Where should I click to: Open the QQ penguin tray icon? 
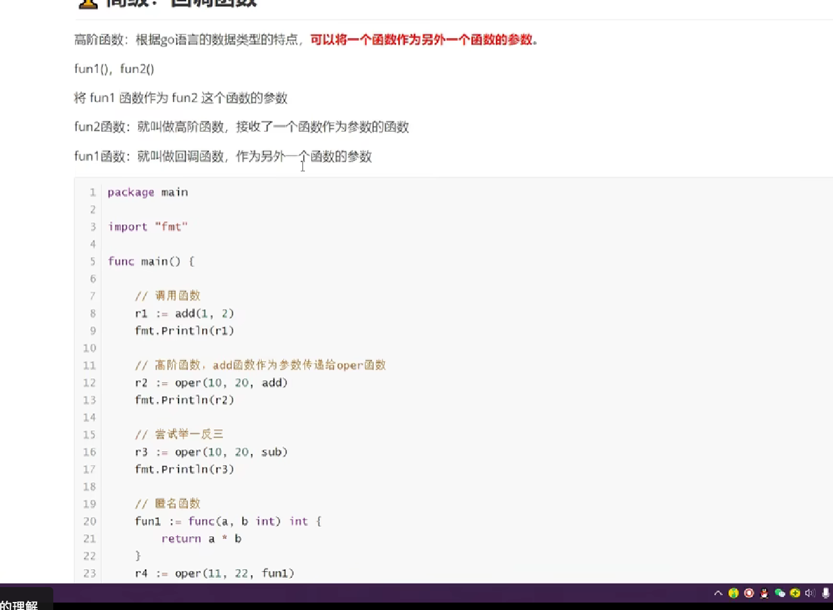764,593
